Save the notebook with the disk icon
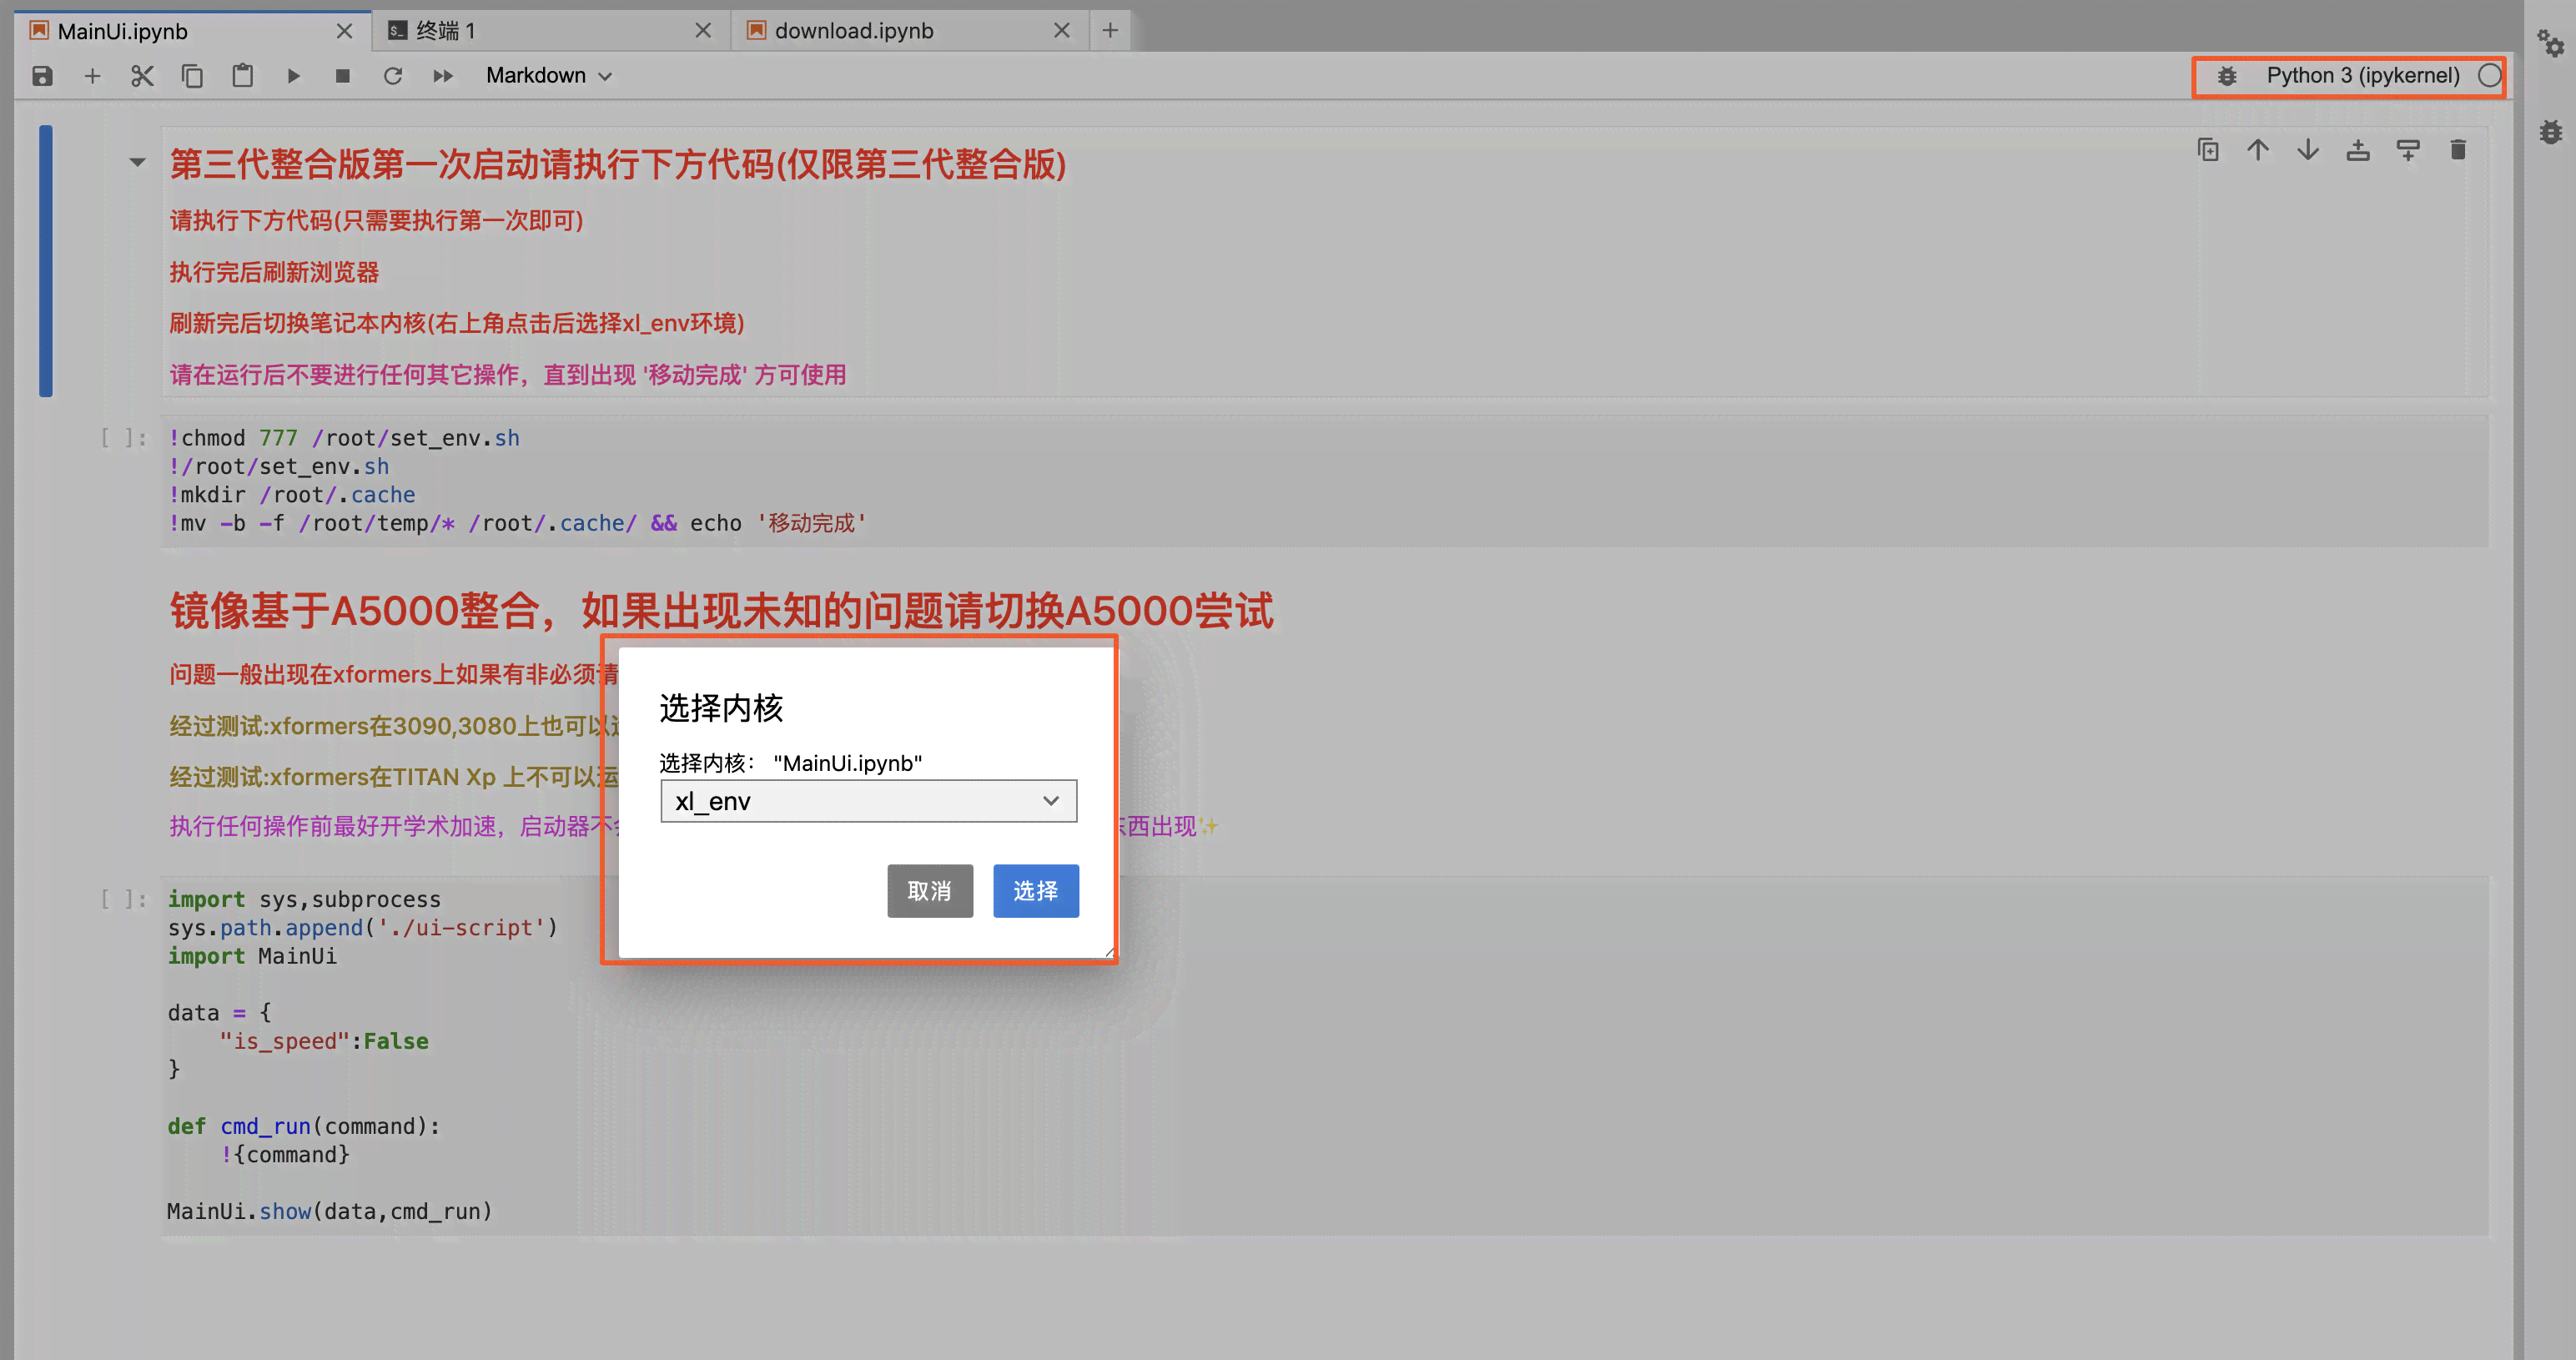This screenshot has width=2576, height=1360. coord(42,76)
